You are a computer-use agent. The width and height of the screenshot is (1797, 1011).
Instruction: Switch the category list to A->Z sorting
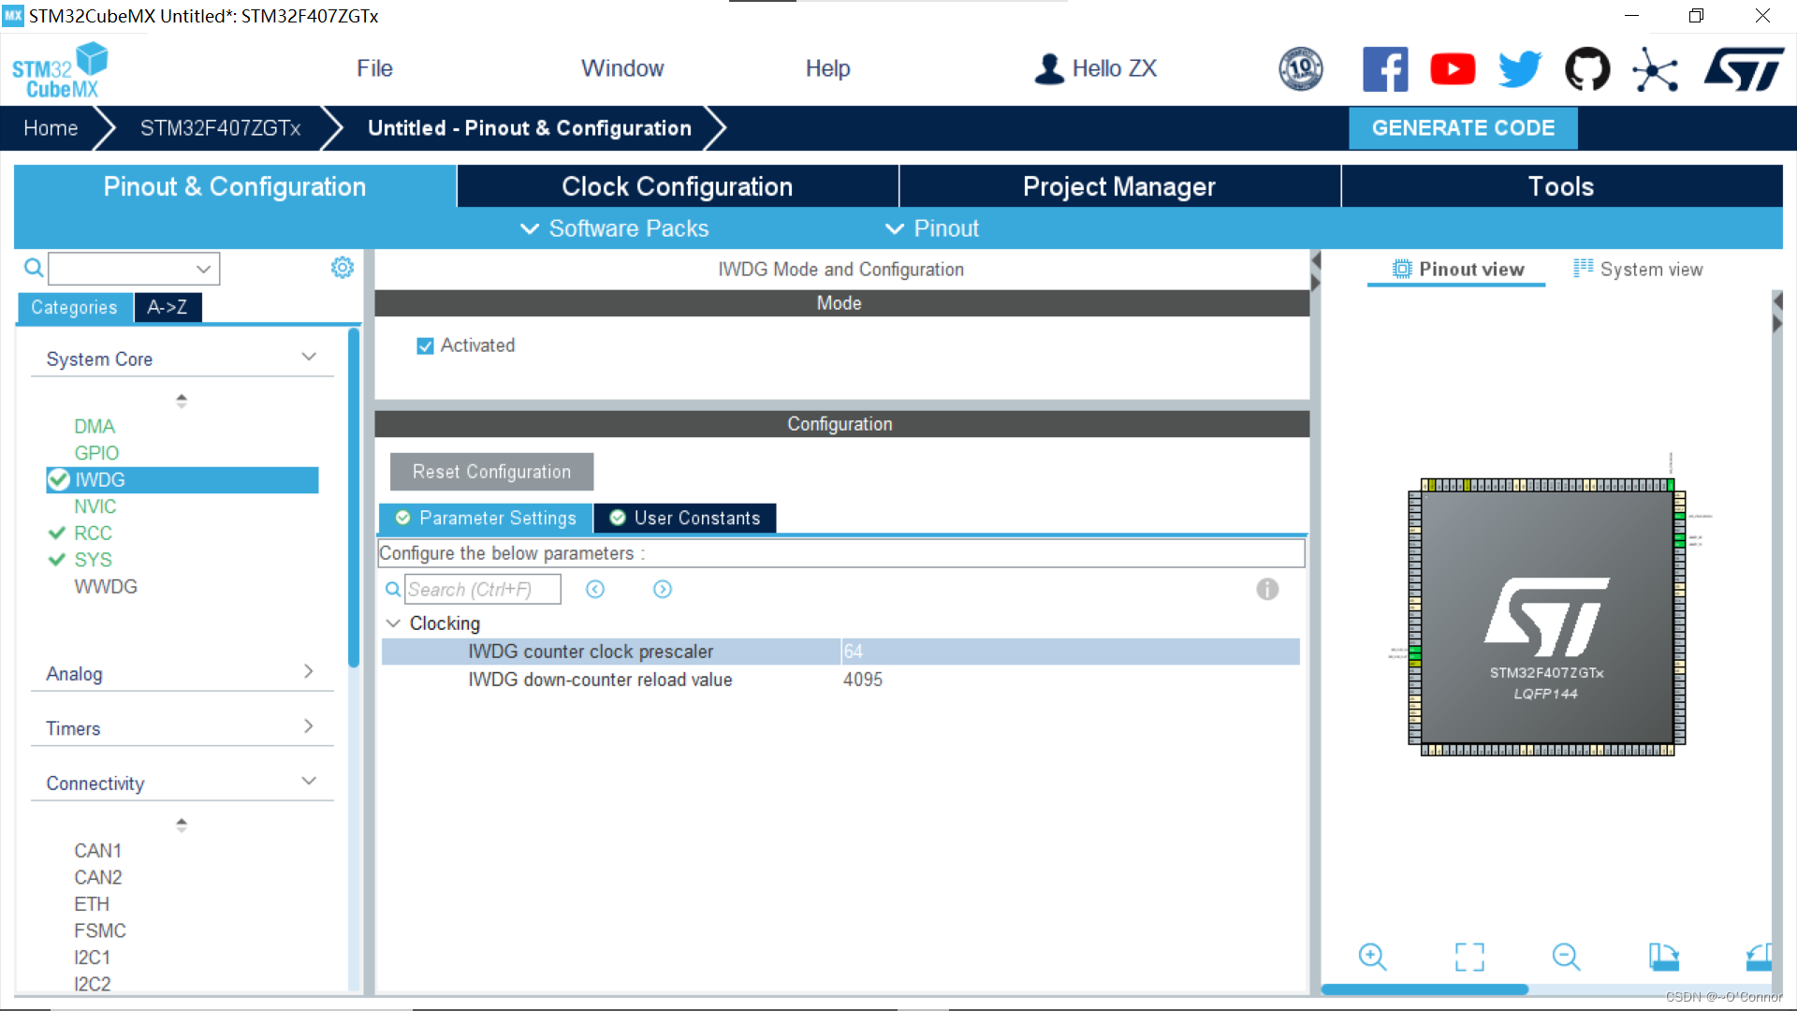tap(168, 307)
